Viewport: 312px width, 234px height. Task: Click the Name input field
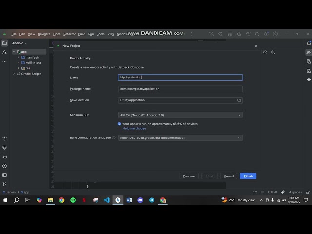point(180,78)
